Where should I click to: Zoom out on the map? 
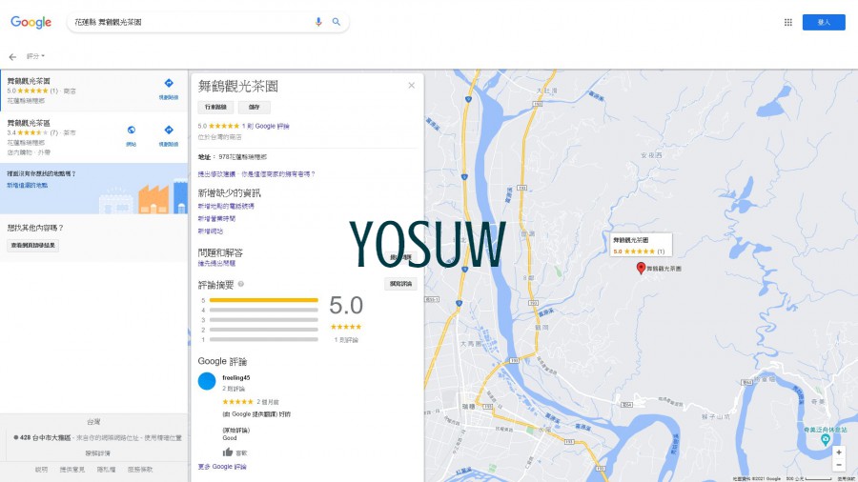tap(838, 465)
